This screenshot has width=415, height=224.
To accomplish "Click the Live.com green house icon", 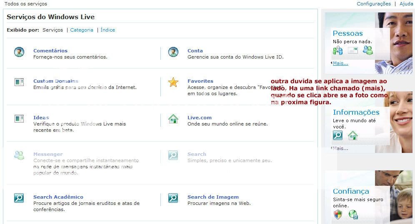I will pos(173,119).
